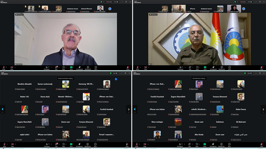Open View dropdown in bottom-left window
The width and height of the screenshot is (266, 149).
click(115, 73)
